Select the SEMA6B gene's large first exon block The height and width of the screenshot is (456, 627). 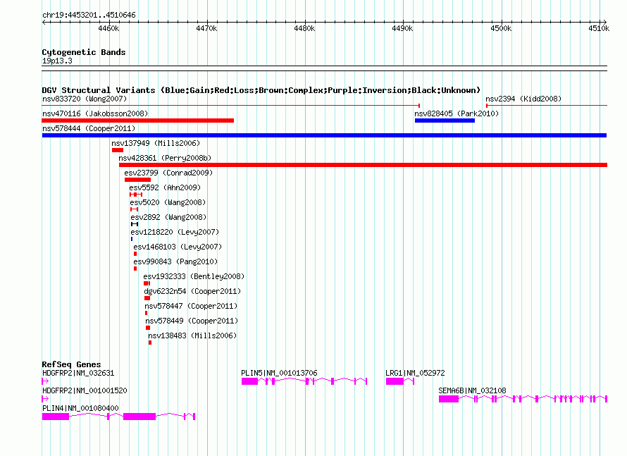[x=449, y=399]
